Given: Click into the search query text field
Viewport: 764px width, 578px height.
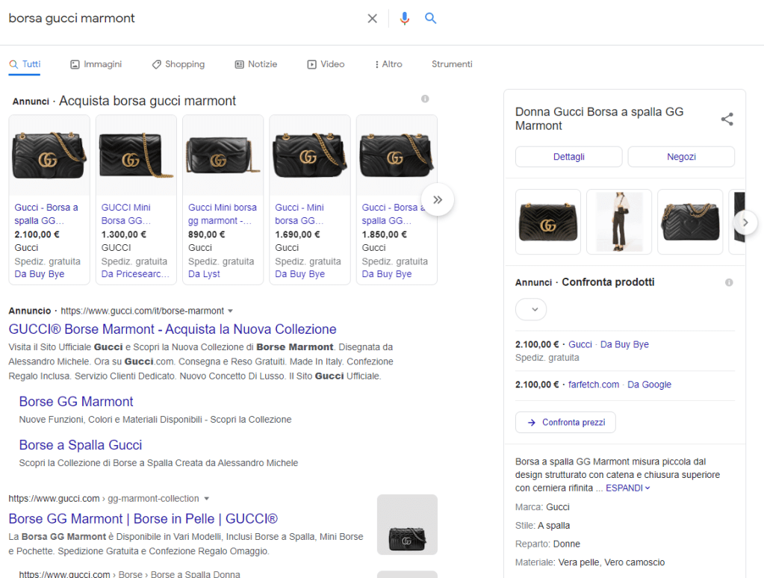Looking at the screenshot, I should coord(179,19).
